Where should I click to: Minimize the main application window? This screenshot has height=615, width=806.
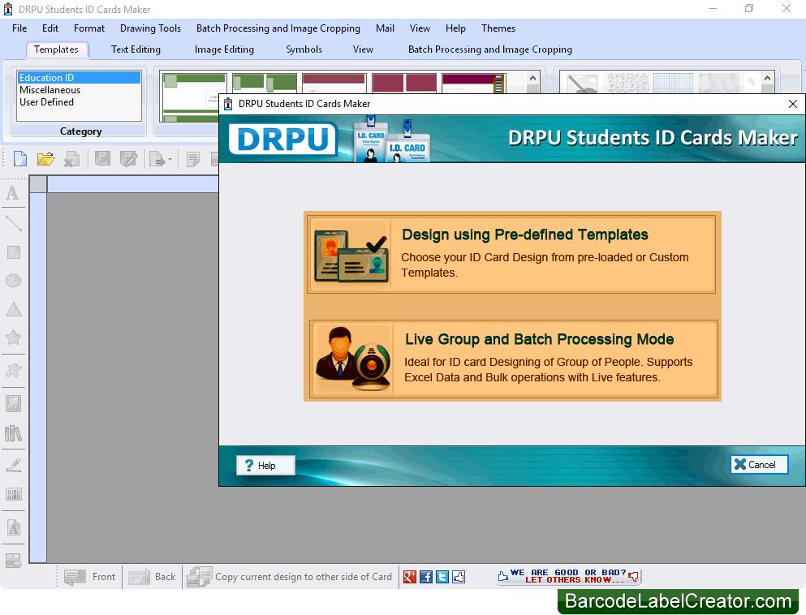coord(713,9)
